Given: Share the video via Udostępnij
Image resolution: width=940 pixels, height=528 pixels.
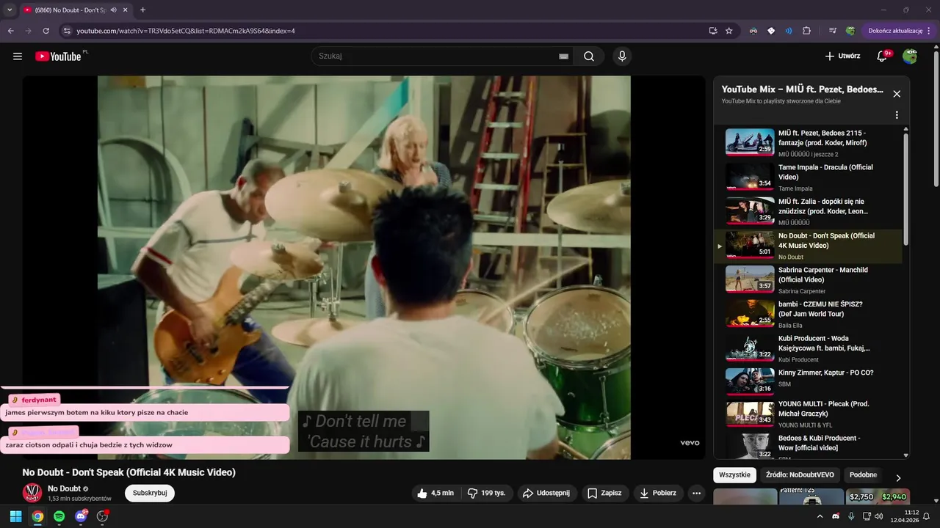Looking at the screenshot, I should (x=547, y=493).
